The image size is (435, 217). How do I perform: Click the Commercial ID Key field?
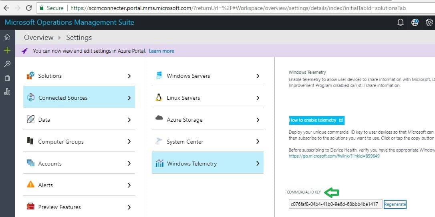[x=335, y=204]
